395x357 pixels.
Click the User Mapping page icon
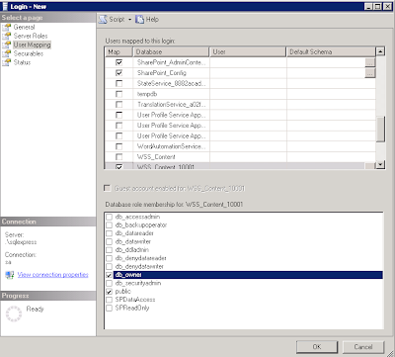(7, 45)
